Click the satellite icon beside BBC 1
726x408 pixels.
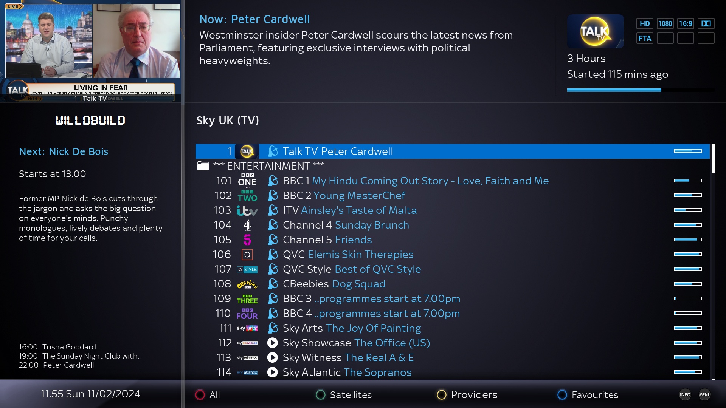(272, 181)
